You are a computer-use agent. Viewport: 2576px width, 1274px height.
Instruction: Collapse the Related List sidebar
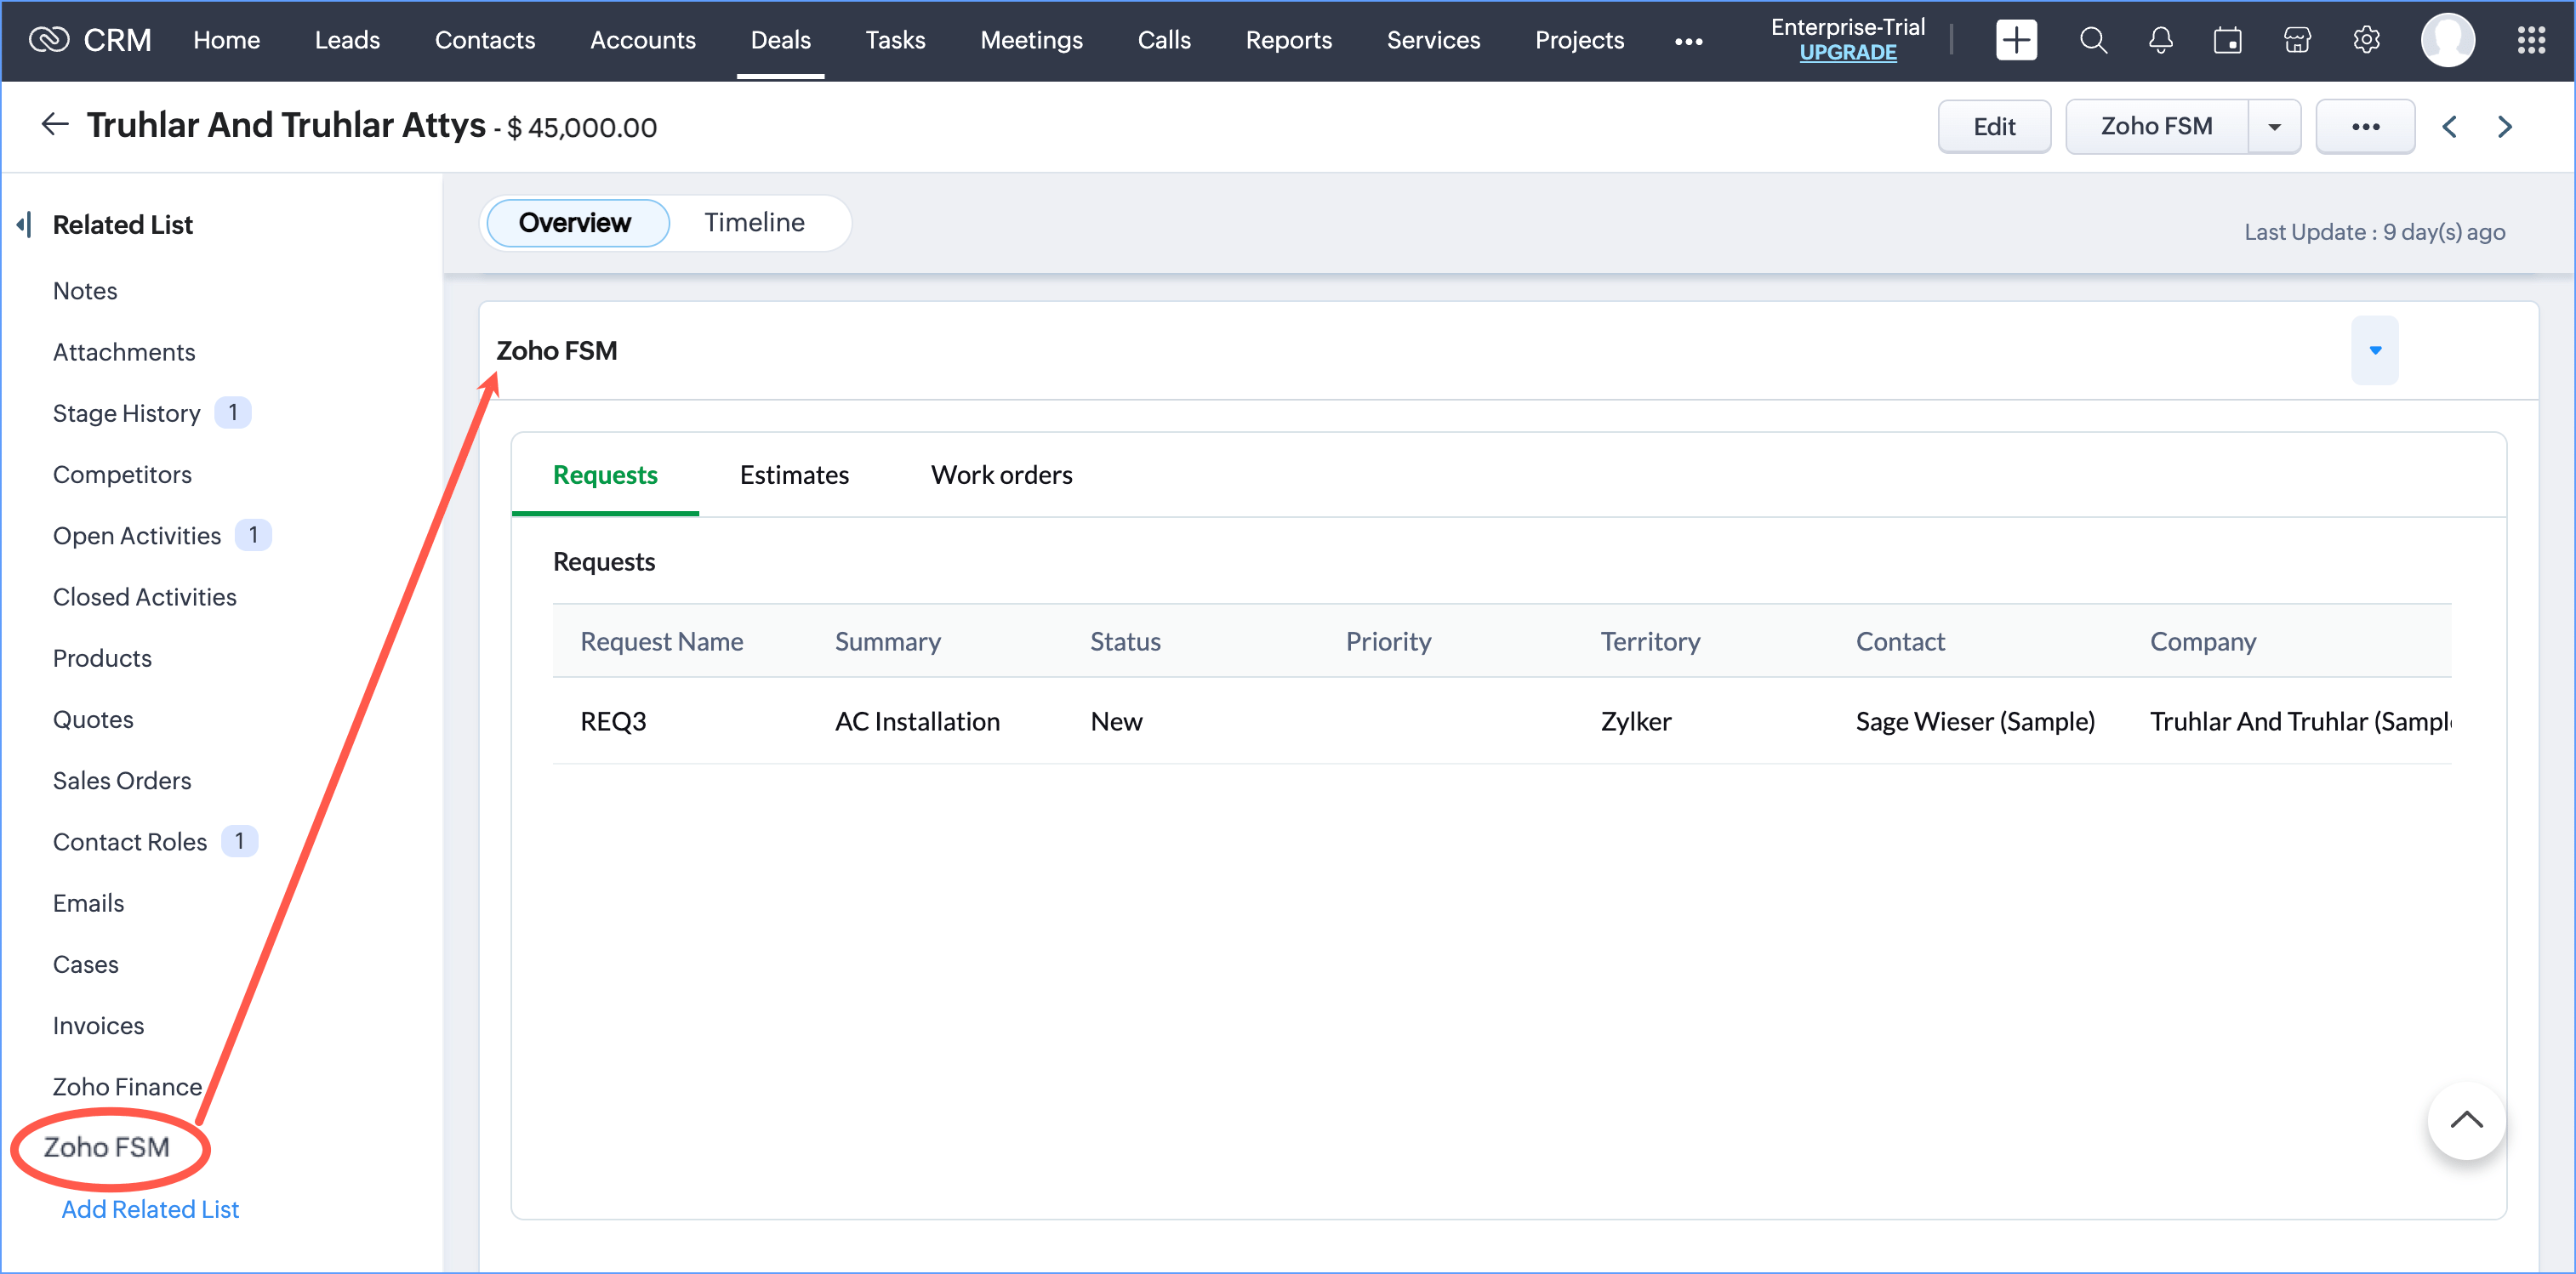[25, 224]
